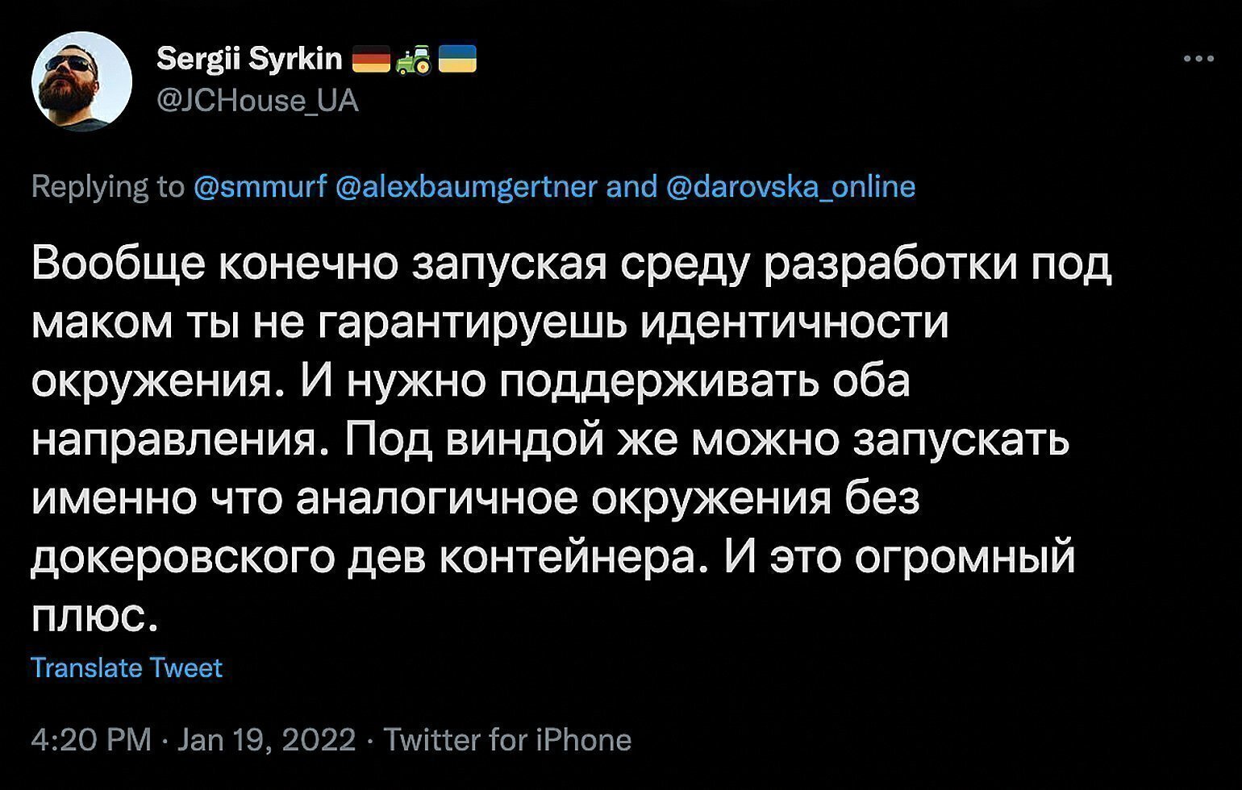Visit the @JCHouse_UA handle
This screenshot has width=1242, height=790.
[257, 101]
